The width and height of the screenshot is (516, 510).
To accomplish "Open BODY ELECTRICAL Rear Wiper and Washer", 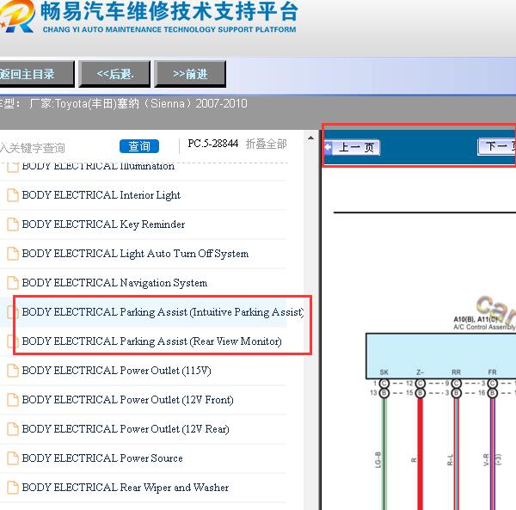I will tap(125, 488).
